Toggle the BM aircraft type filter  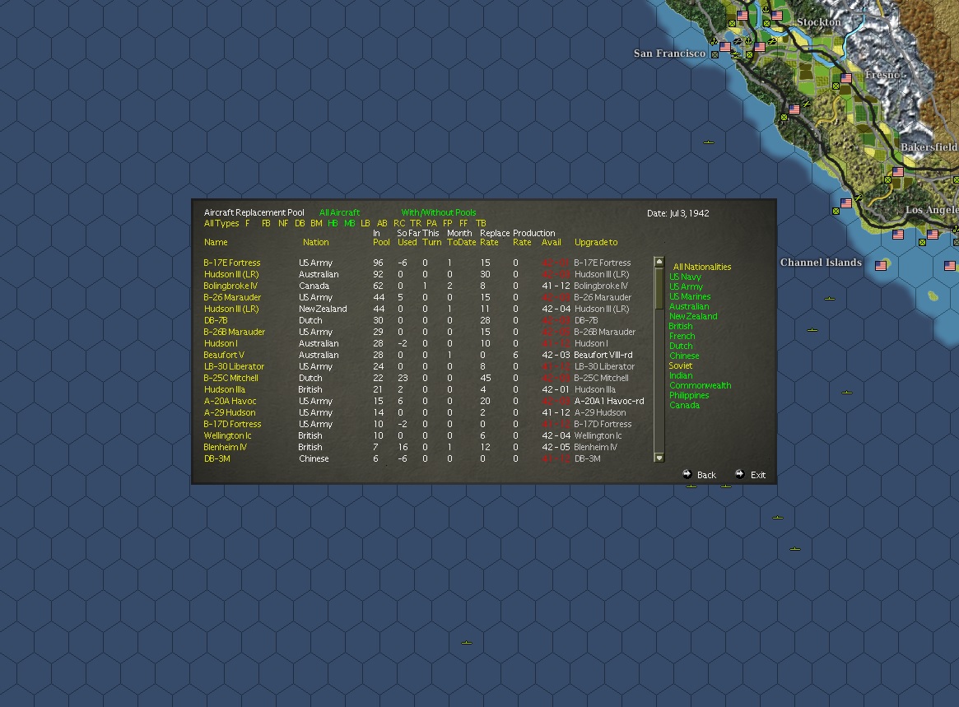click(x=316, y=223)
